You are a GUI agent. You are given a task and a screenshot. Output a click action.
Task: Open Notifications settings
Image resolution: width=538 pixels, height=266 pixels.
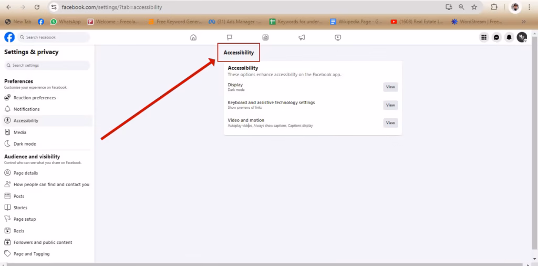click(48, 109)
